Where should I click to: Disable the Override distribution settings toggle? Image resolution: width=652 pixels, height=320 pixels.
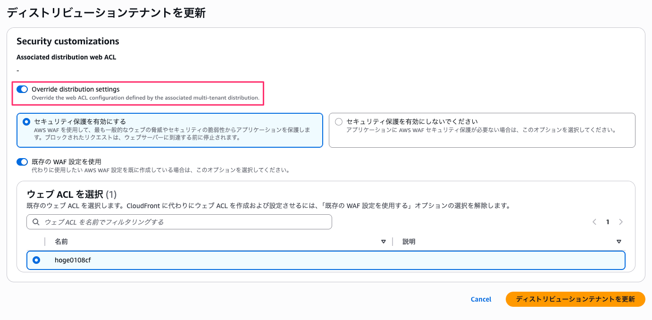click(x=21, y=89)
